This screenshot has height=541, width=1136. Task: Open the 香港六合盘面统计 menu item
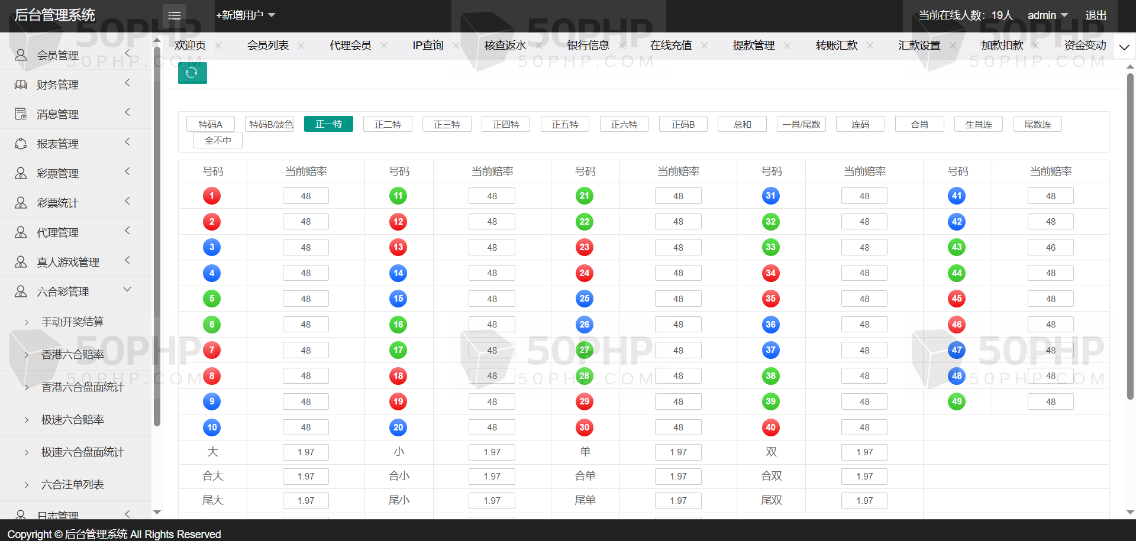click(82, 387)
